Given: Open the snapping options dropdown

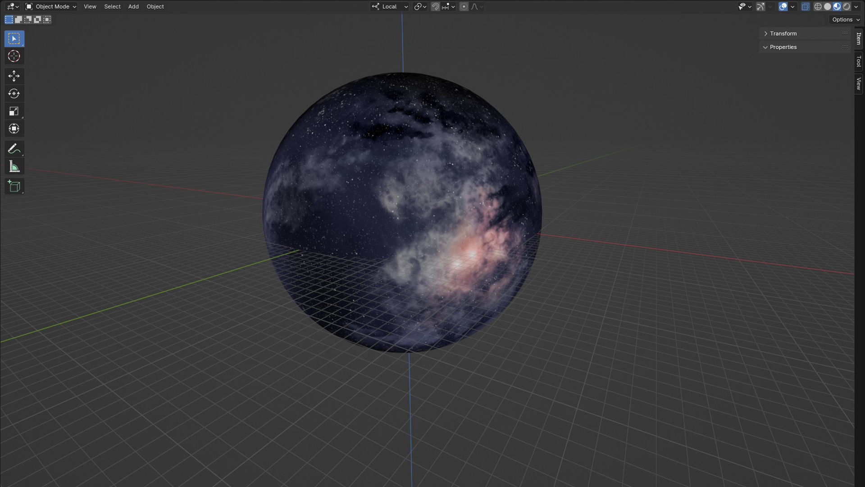Looking at the screenshot, I should pos(448,6).
